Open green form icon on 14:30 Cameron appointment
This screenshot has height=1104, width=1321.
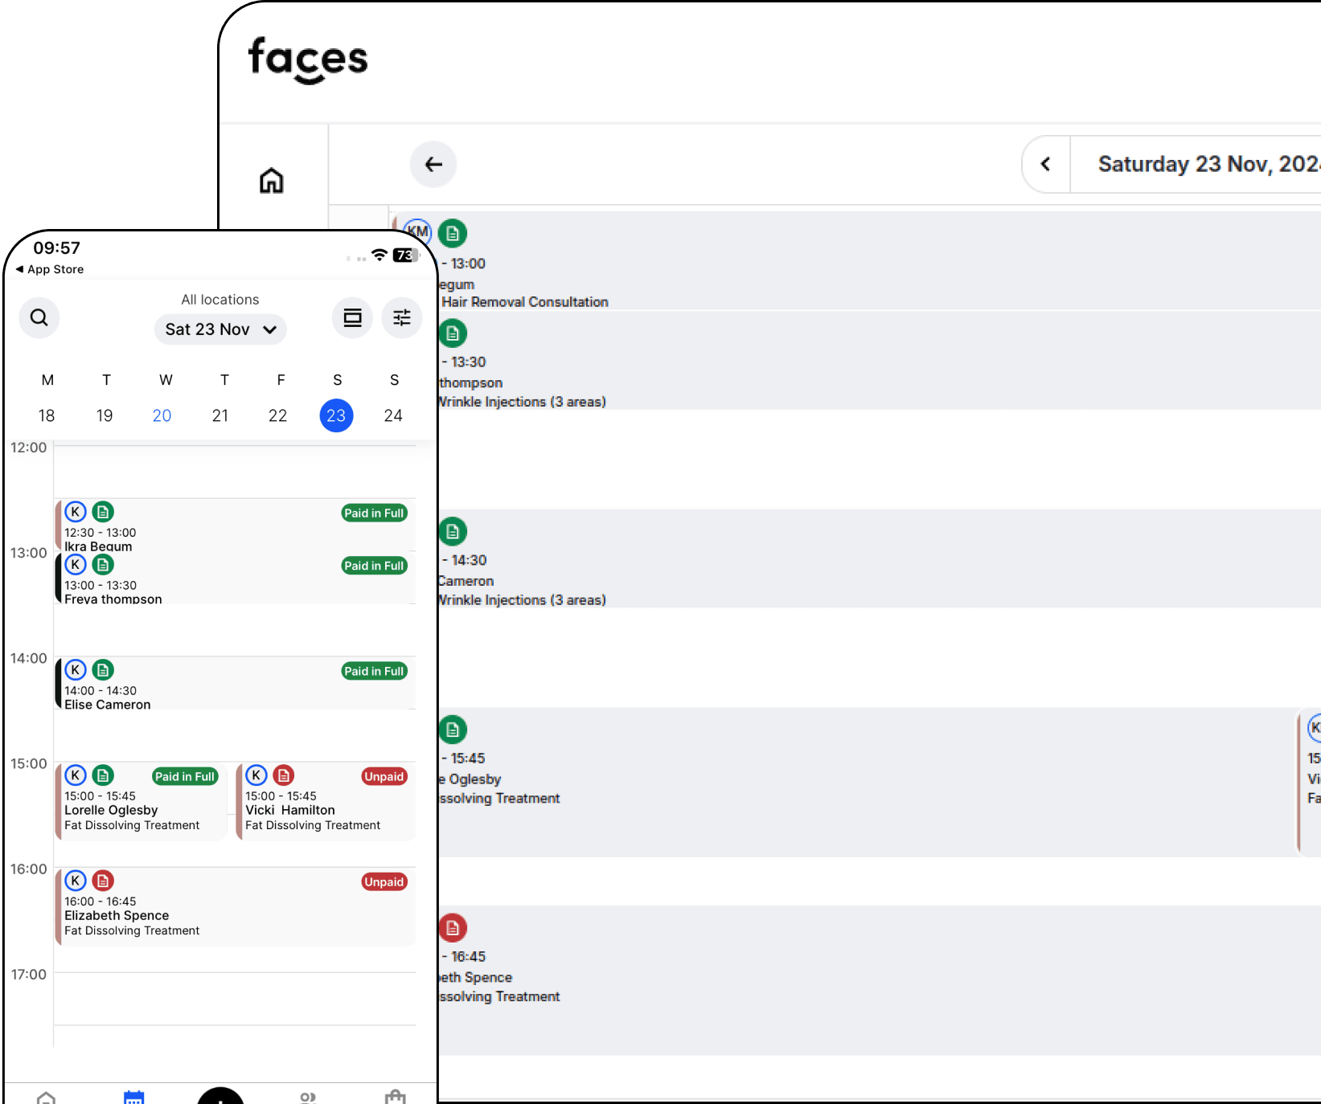[x=453, y=531]
